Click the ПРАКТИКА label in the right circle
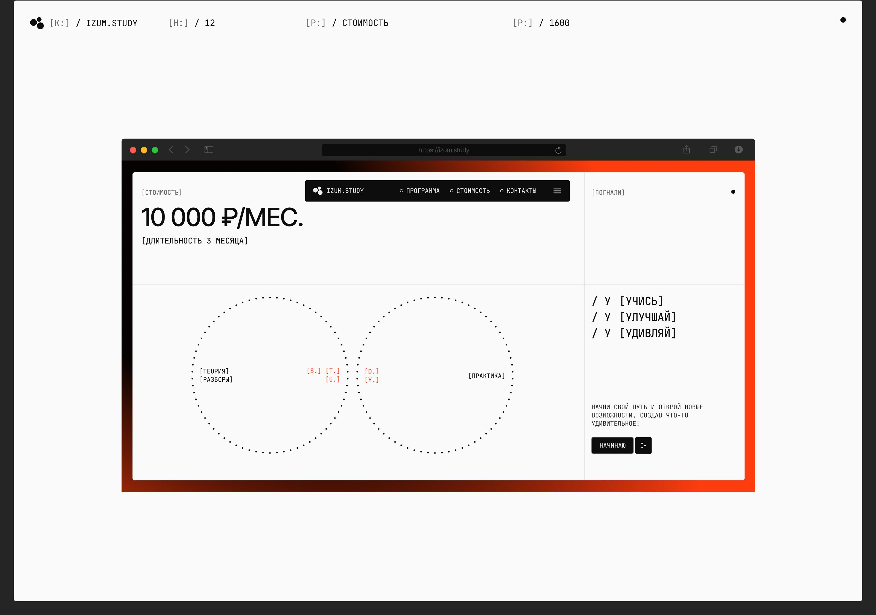Screen dimensions: 876x615 pyautogui.click(x=486, y=376)
